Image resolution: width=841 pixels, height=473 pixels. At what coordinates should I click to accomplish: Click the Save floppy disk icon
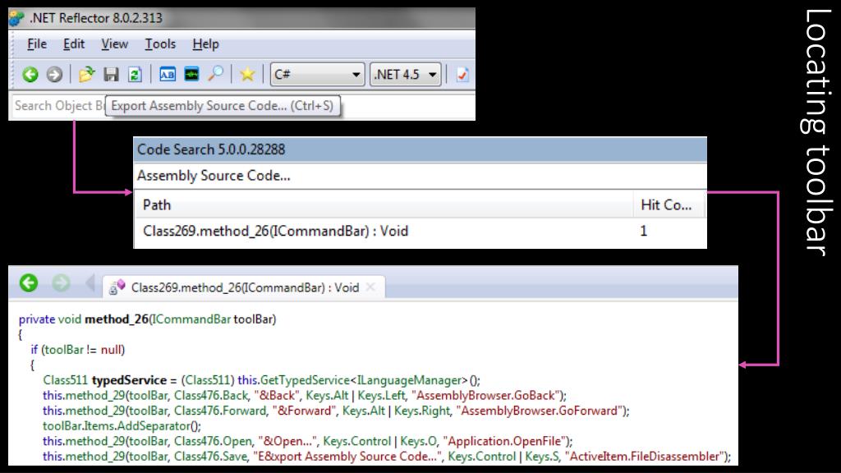[111, 74]
